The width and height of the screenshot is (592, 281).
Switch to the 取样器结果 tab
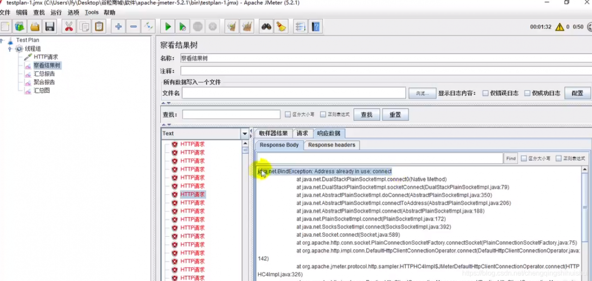click(x=273, y=133)
